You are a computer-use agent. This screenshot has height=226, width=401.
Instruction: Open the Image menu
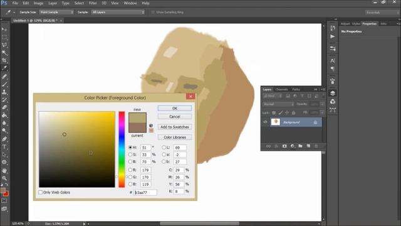pyautogui.click(x=38, y=3)
